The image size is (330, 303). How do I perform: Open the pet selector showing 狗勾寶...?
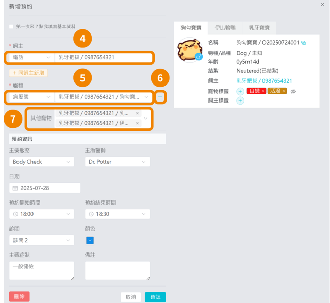click(103, 97)
